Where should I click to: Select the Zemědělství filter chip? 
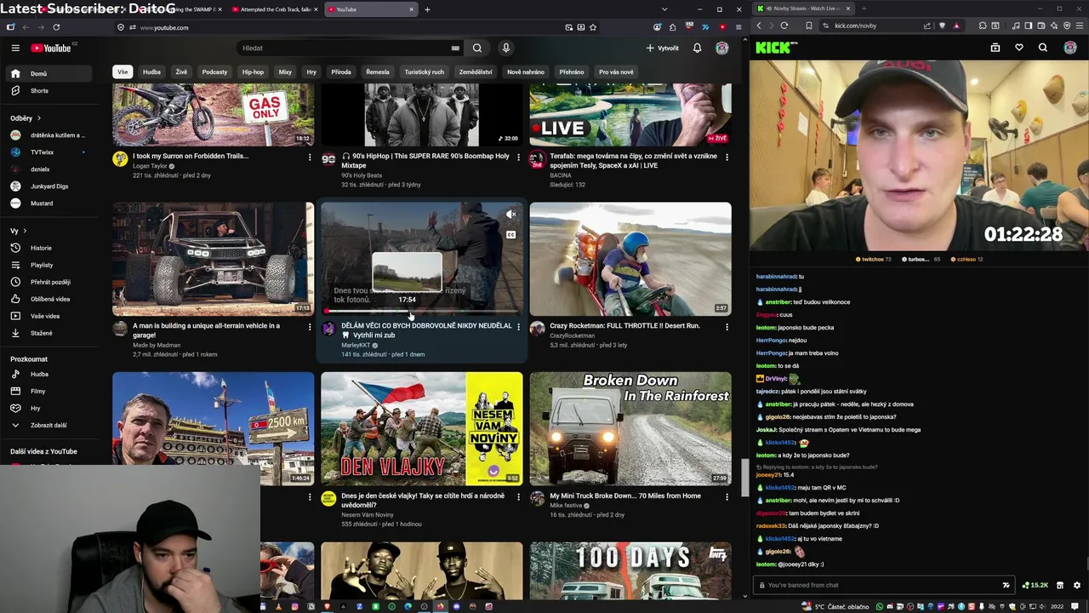[x=476, y=72]
